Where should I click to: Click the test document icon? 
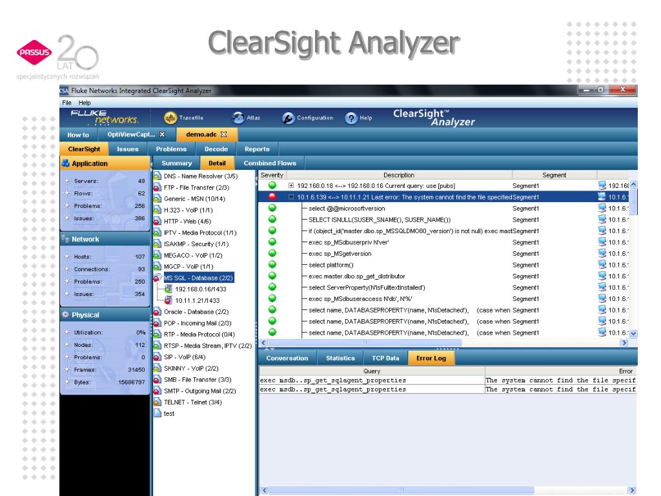click(x=158, y=413)
